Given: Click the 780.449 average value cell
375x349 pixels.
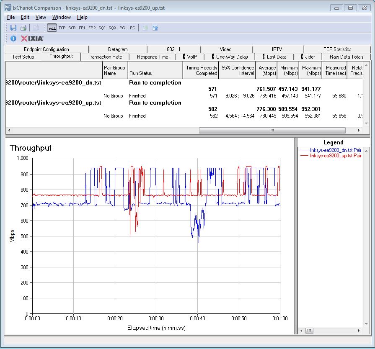Looking at the screenshot, I should pyautogui.click(x=268, y=116).
